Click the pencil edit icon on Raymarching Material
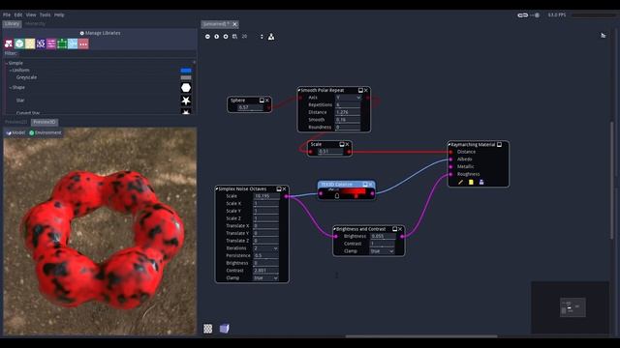Image resolution: width=620 pixels, height=348 pixels. 460,182
